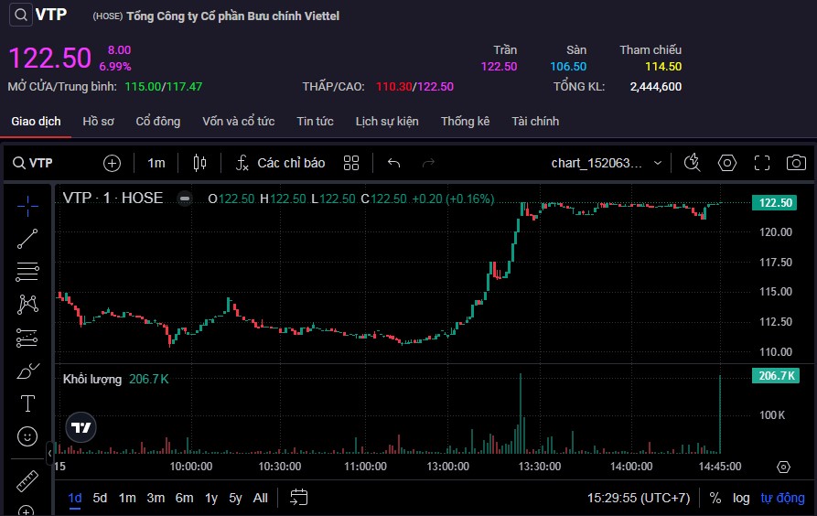This screenshot has width=817, height=516.
Task: Toggle log scale on price axis
Action: click(741, 498)
